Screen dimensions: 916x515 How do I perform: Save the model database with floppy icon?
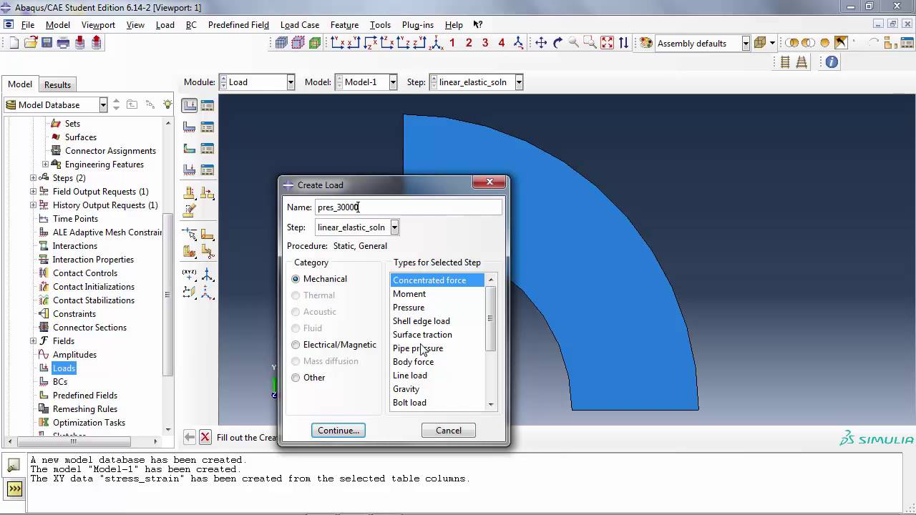tap(47, 43)
